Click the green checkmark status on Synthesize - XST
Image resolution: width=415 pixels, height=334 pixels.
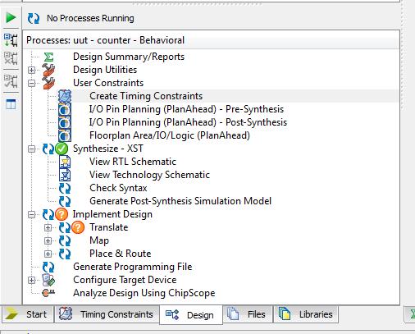(62, 149)
